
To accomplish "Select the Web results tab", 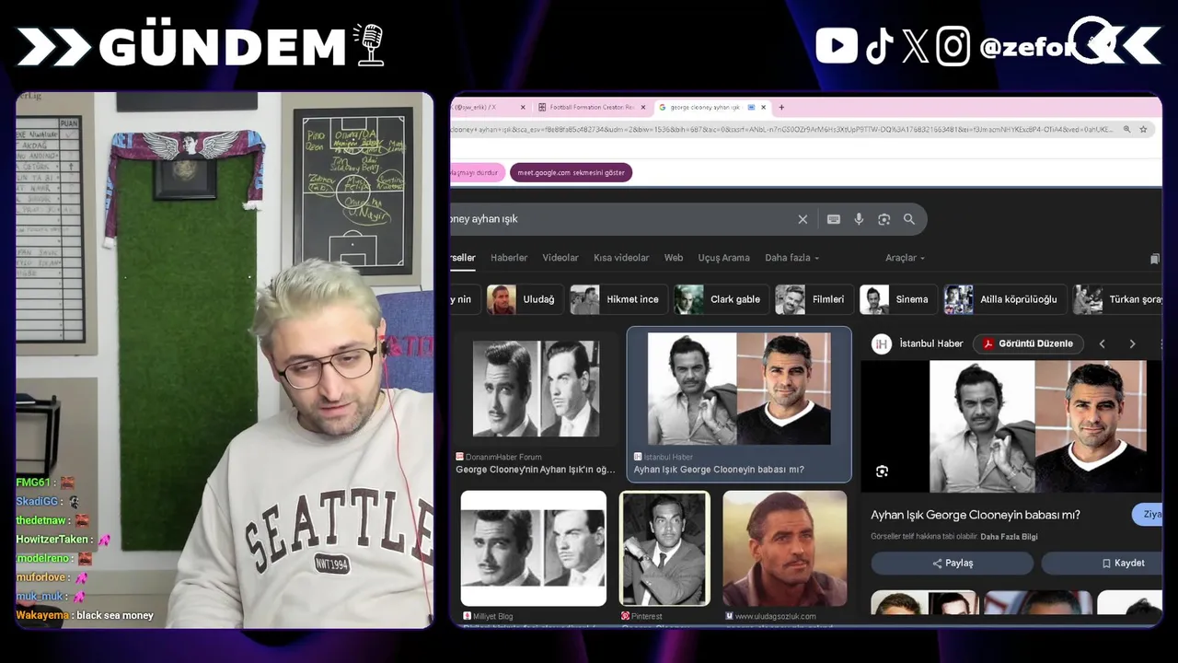I will [674, 258].
